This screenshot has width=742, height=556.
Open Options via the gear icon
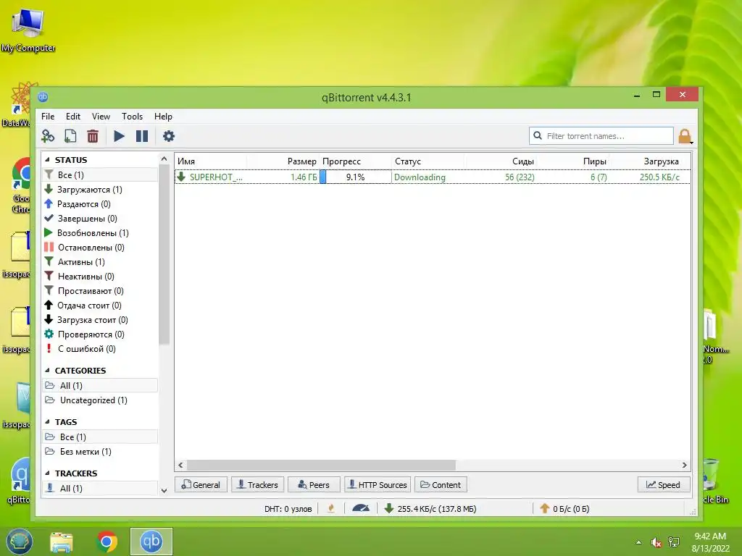coord(168,136)
